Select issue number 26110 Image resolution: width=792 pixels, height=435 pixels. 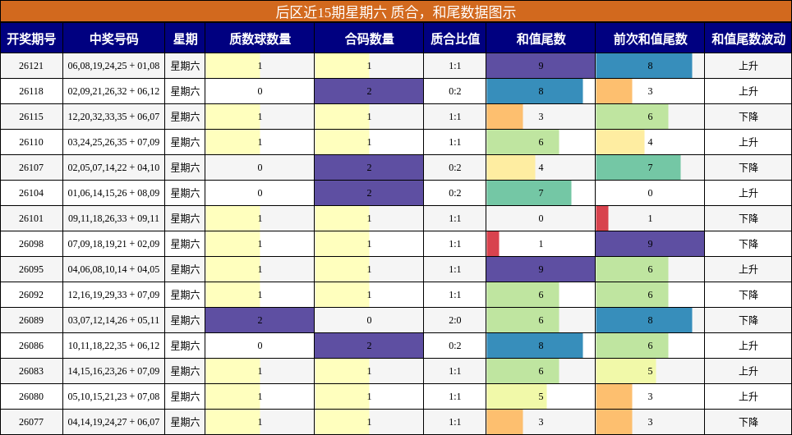click(x=31, y=142)
